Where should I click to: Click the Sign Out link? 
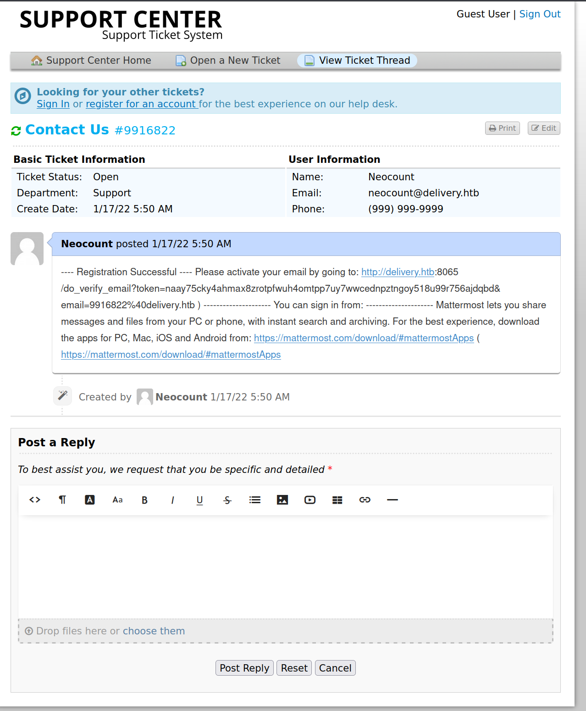[x=540, y=14]
